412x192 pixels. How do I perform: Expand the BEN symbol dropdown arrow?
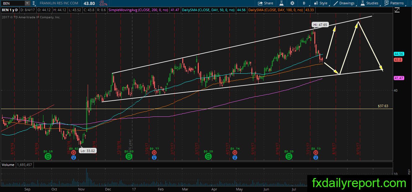click(27, 3)
